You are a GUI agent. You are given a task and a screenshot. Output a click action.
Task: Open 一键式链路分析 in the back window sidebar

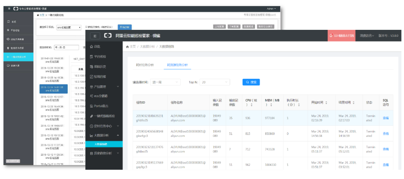(x=18, y=57)
